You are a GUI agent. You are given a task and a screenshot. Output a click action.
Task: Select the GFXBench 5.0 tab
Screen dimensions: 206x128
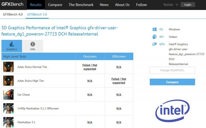tap(37, 14)
